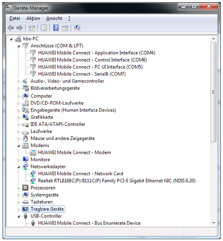The width and height of the screenshot is (223, 241).
Task: Click the scrollbar down arrow
Action: pos(214,223)
